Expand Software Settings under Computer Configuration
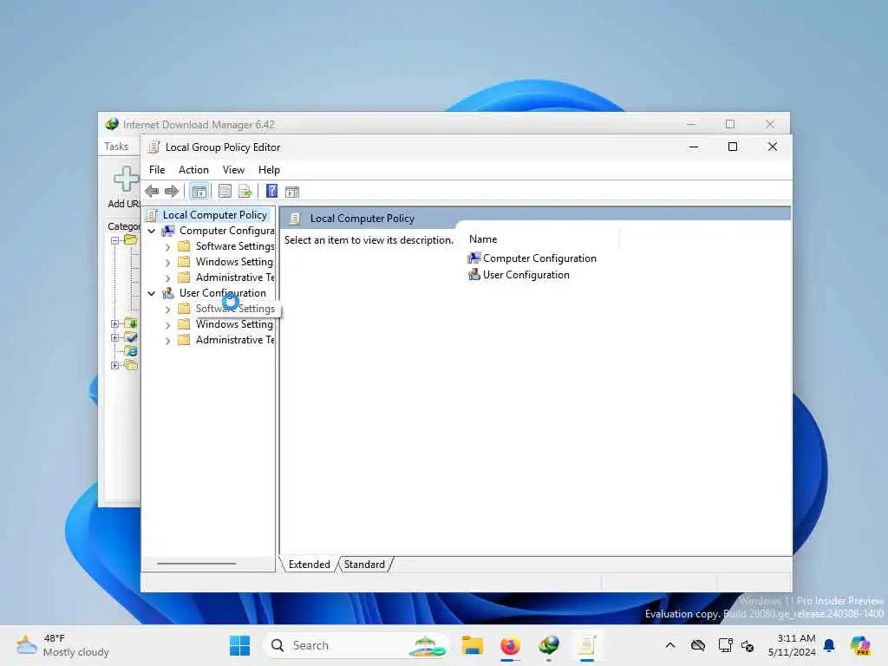 pos(167,247)
